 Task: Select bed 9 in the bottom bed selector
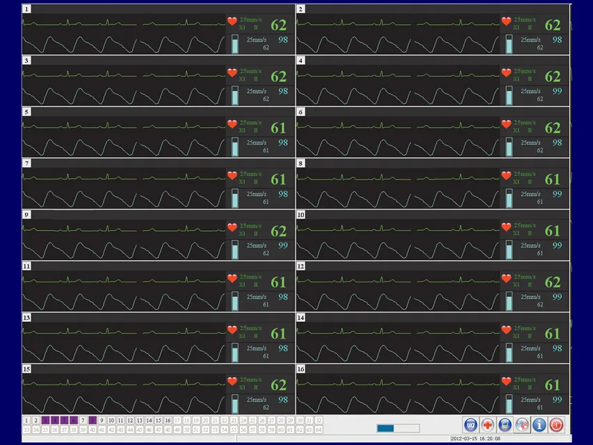(101, 421)
